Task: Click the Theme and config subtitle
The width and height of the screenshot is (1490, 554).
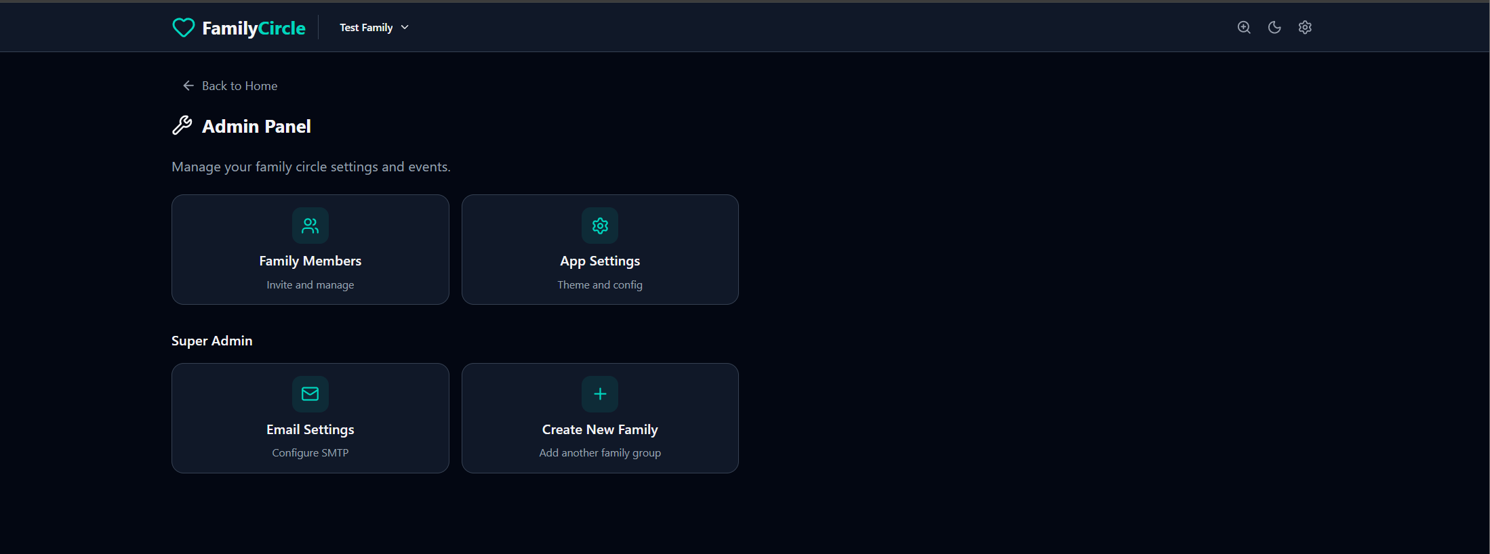Action: pos(600,285)
